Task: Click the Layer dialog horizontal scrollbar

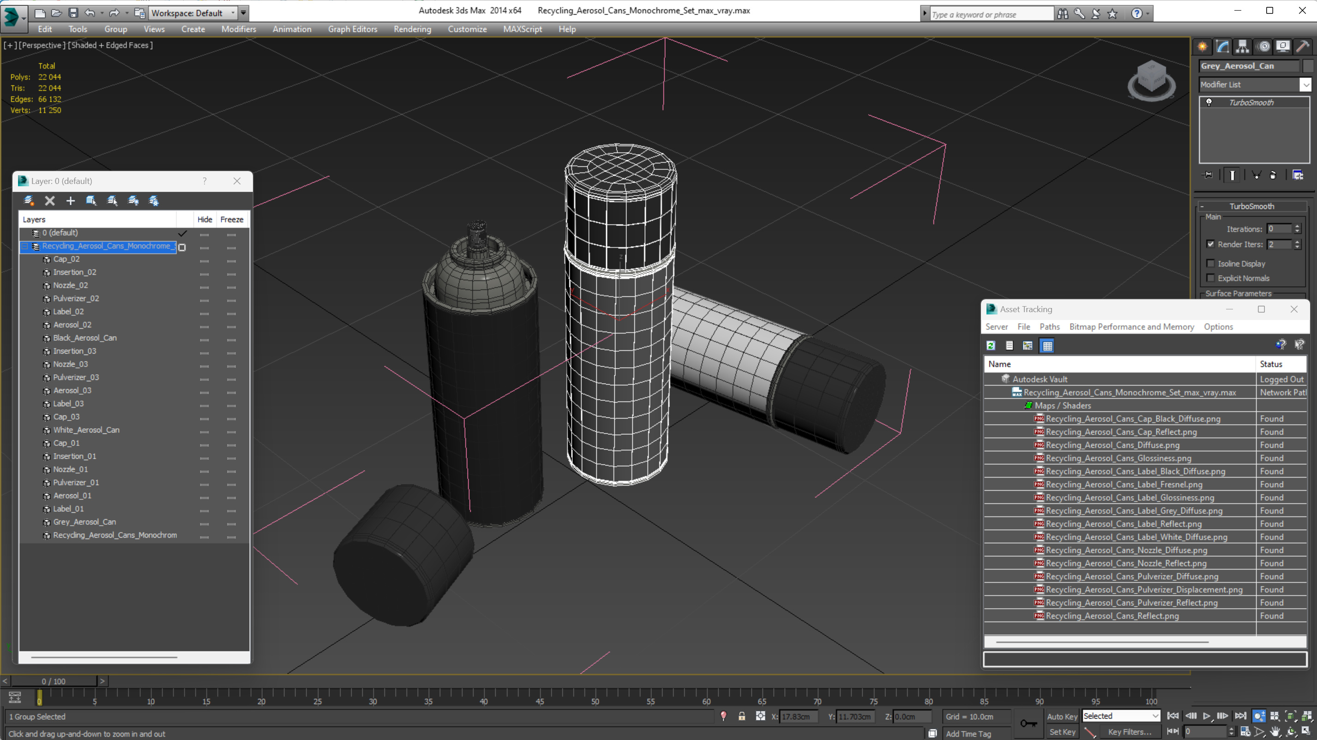Action: pyautogui.click(x=104, y=657)
